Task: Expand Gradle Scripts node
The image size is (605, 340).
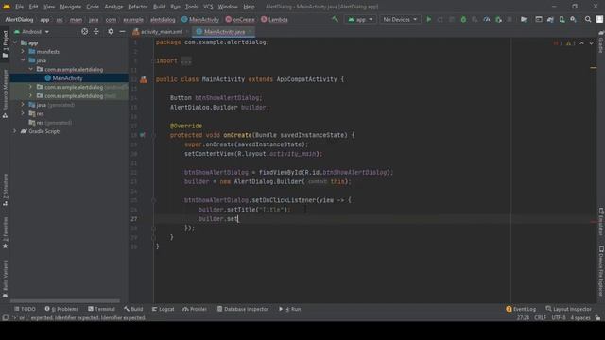Action: [x=15, y=131]
